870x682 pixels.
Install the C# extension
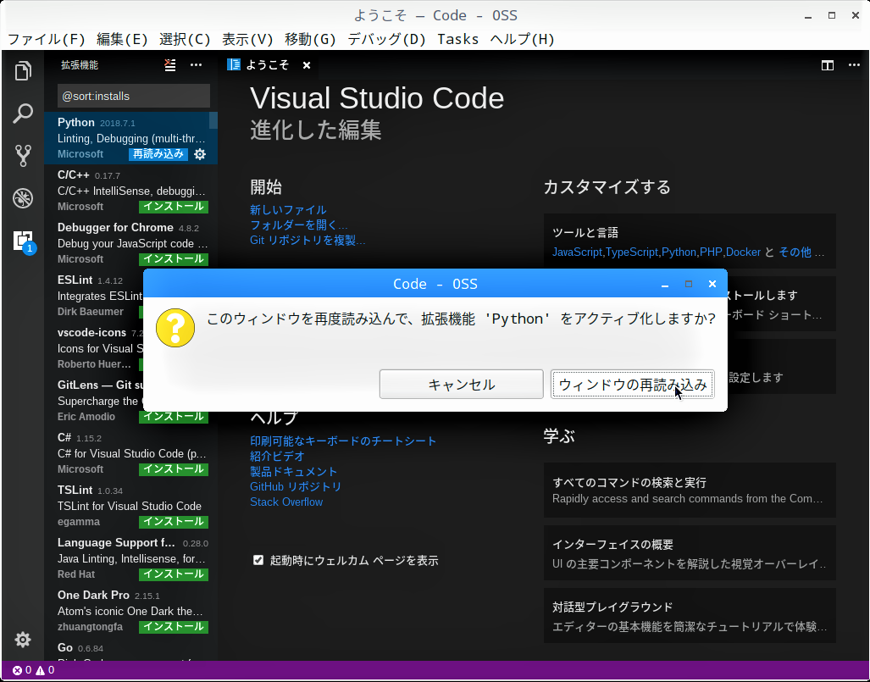pos(174,469)
